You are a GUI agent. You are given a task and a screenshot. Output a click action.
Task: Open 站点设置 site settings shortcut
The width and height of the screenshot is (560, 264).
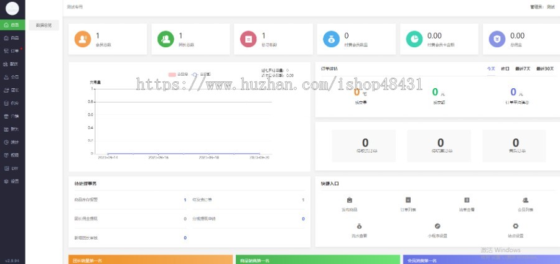pyautogui.click(x=515, y=230)
